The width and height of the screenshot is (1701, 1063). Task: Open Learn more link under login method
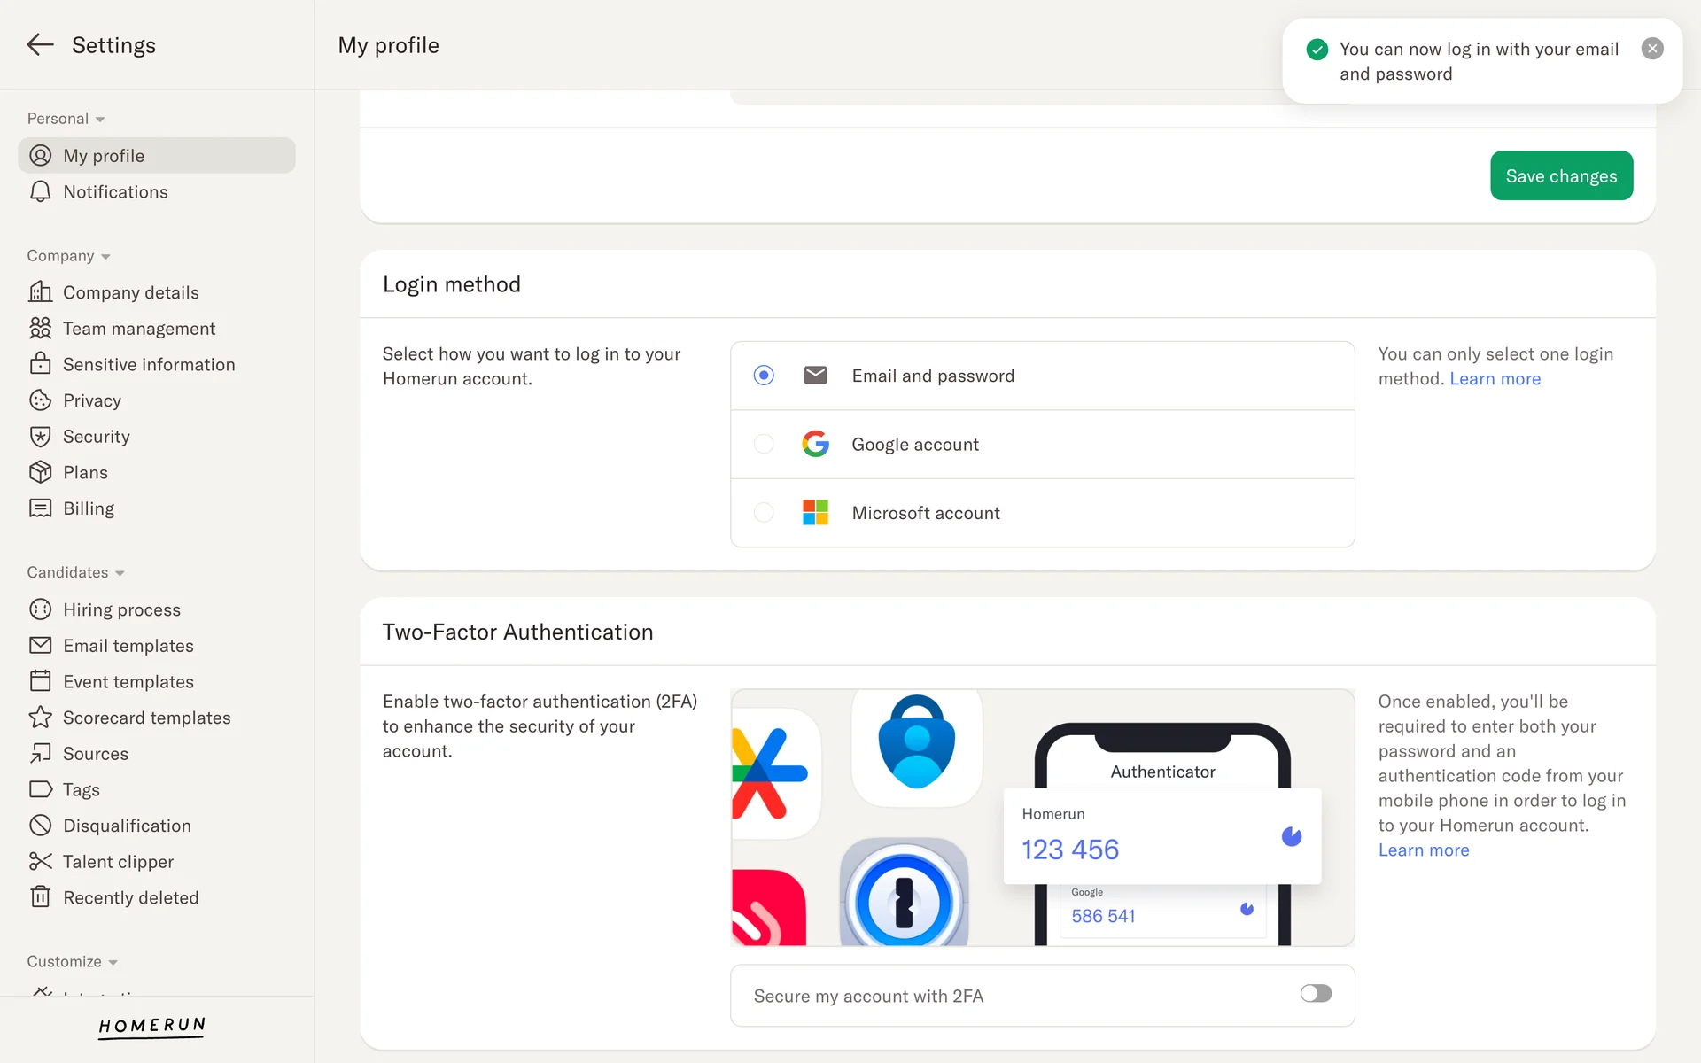point(1495,379)
